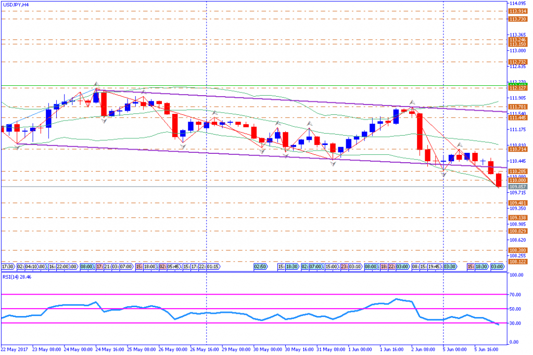The width and height of the screenshot is (533, 355).
Task: Select the 109.481 price level tag
Action: tap(517, 203)
